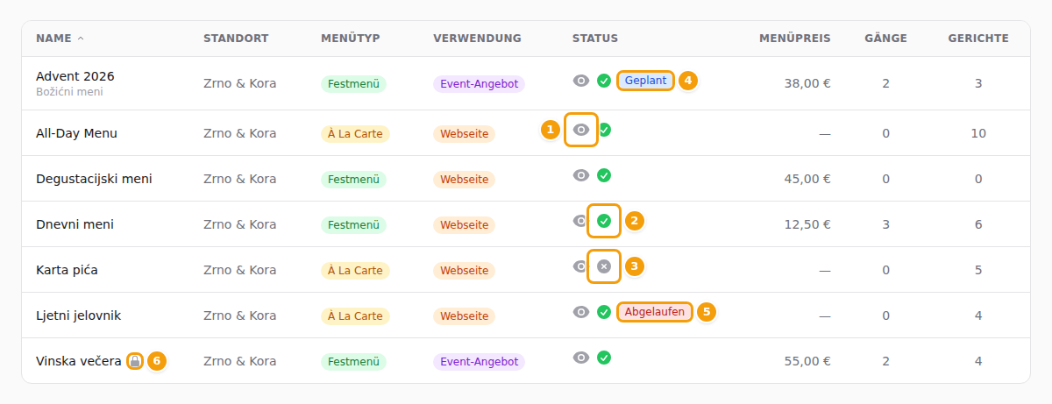The image size is (1052, 404).
Task: Click green checkmark for Ljetni jelovnik
Action: (604, 312)
